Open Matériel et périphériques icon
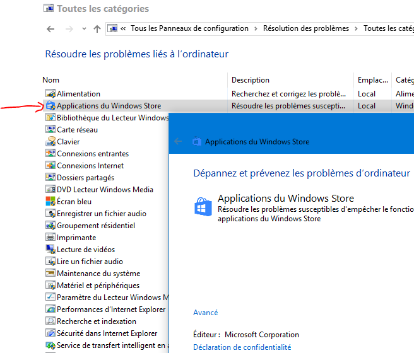 [x=50, y=286]
